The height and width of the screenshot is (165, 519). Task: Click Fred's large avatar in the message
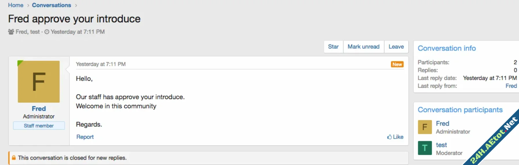(39, 82)
